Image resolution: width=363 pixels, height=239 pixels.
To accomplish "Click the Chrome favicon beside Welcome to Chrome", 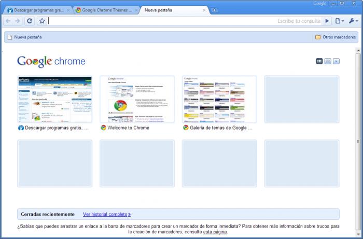I will tap(103, 128).
